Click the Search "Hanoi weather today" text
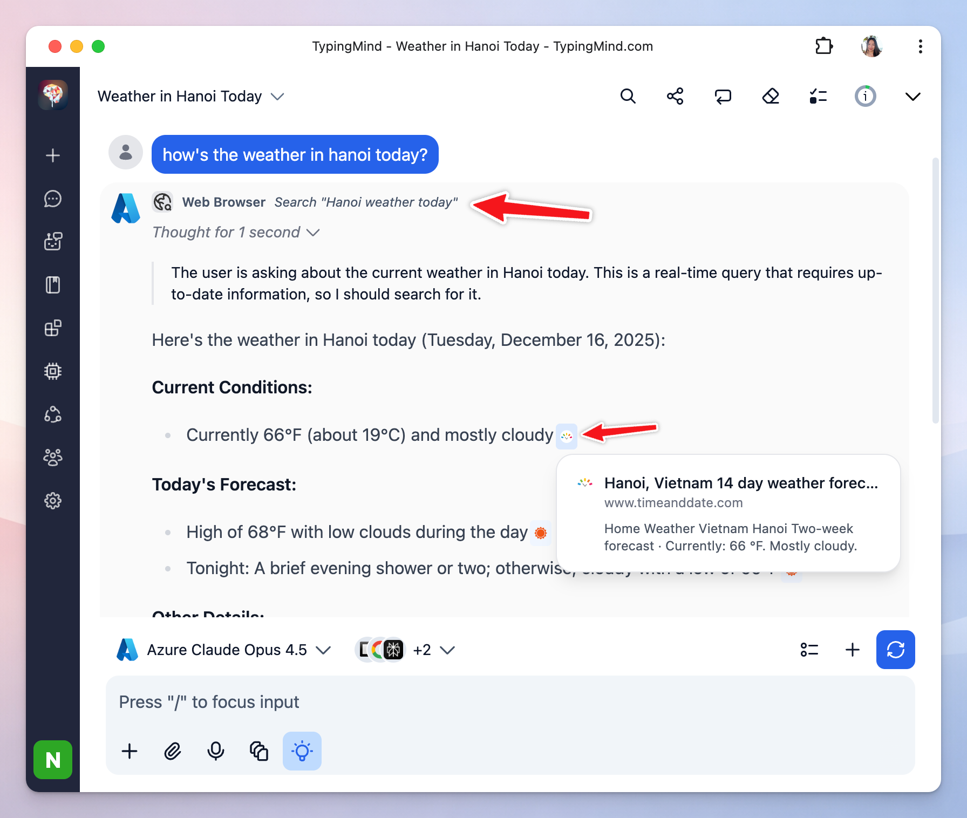The image size is (967, 818). coord(366,202)
